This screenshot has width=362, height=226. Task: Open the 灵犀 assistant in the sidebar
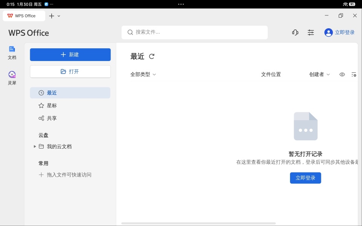tap(12, 77)
